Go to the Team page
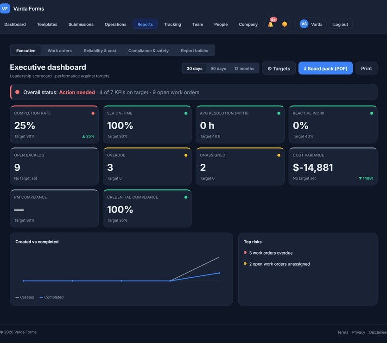The image size is (387, 343). click(198, 24)
